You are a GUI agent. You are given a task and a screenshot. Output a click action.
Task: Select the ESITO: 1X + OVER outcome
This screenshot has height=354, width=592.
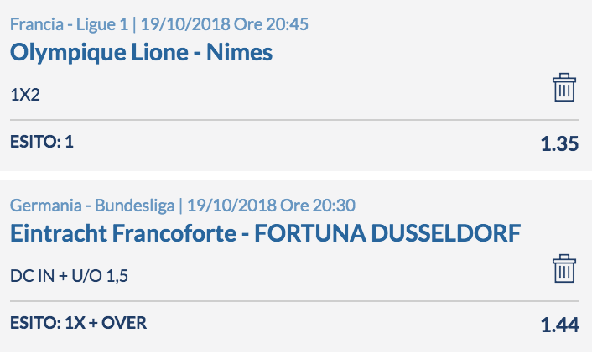[78, 323]
